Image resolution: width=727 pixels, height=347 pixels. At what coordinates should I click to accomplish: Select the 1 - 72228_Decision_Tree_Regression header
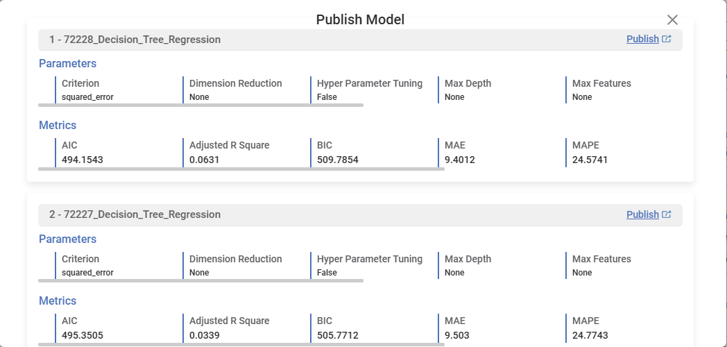pos(135,40)
